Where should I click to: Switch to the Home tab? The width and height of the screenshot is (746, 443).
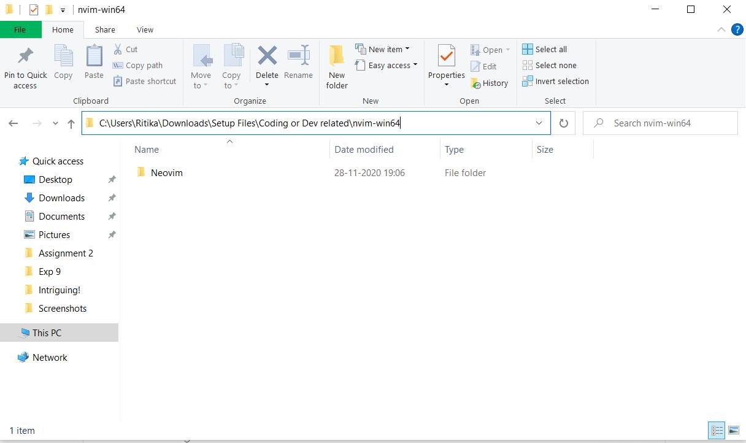[x=63, y=29]
